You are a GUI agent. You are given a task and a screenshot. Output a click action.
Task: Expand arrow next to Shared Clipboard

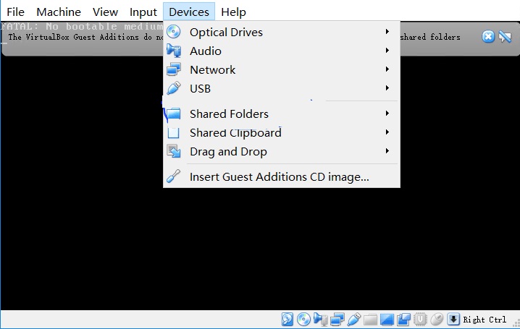point(387,132)
